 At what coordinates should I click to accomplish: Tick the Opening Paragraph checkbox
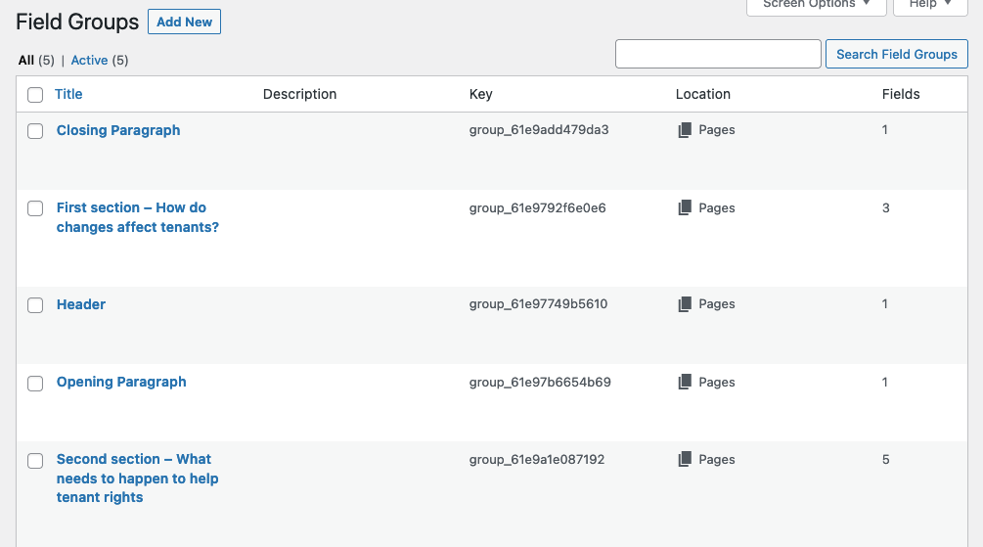(35, 384)
